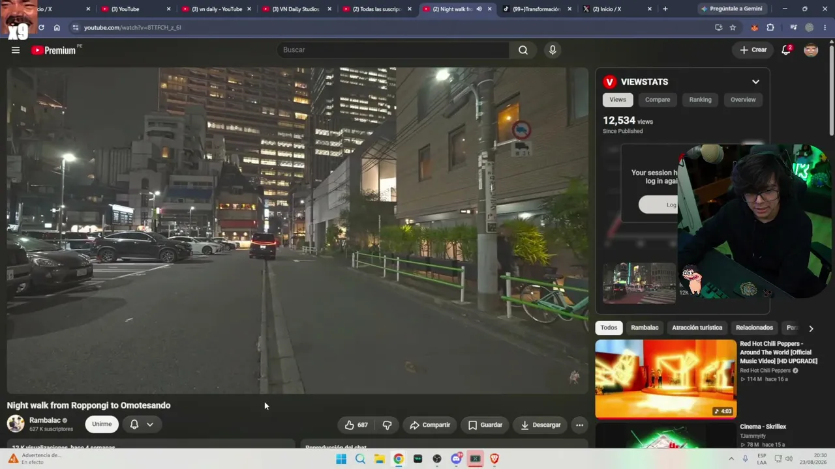This screenshot has width=835, height=469.
Task: Dislike the Night walk video
Action: [x=387, y=425]
